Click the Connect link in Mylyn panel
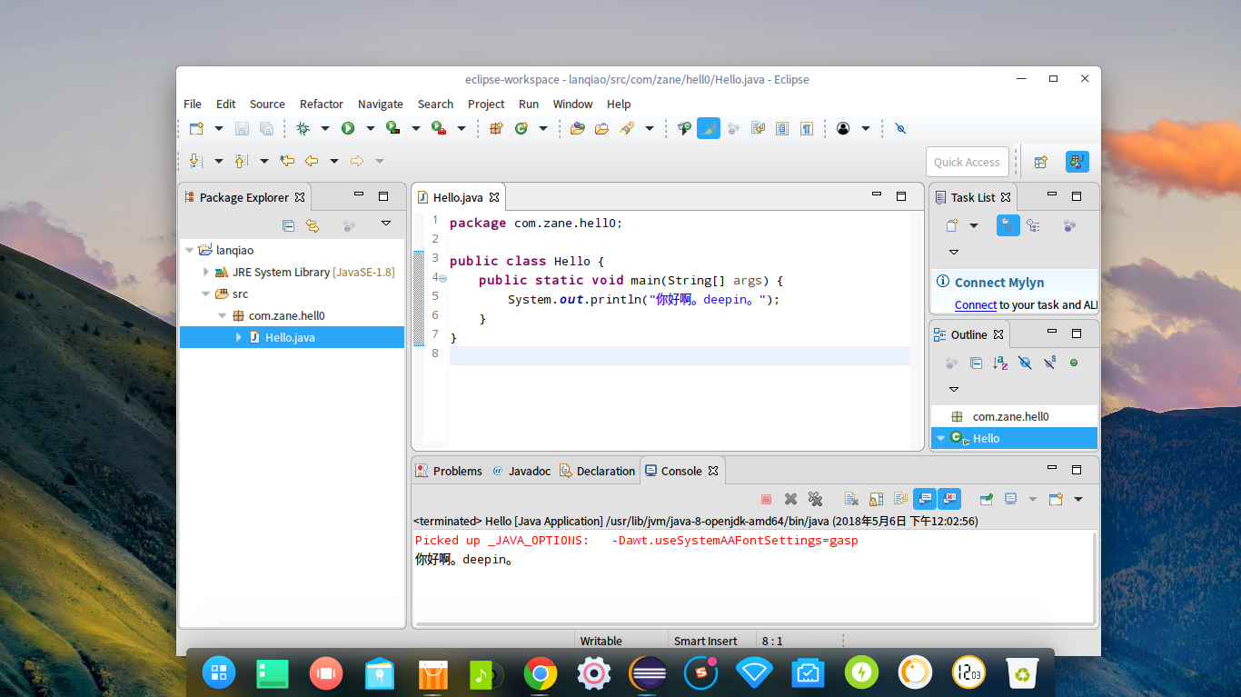This screenshot has width=1241, height=697. (975, 305)
